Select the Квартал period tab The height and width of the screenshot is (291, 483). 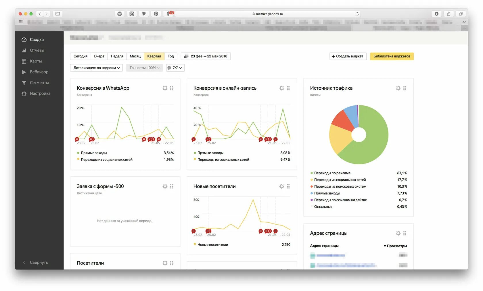point(154,56)
